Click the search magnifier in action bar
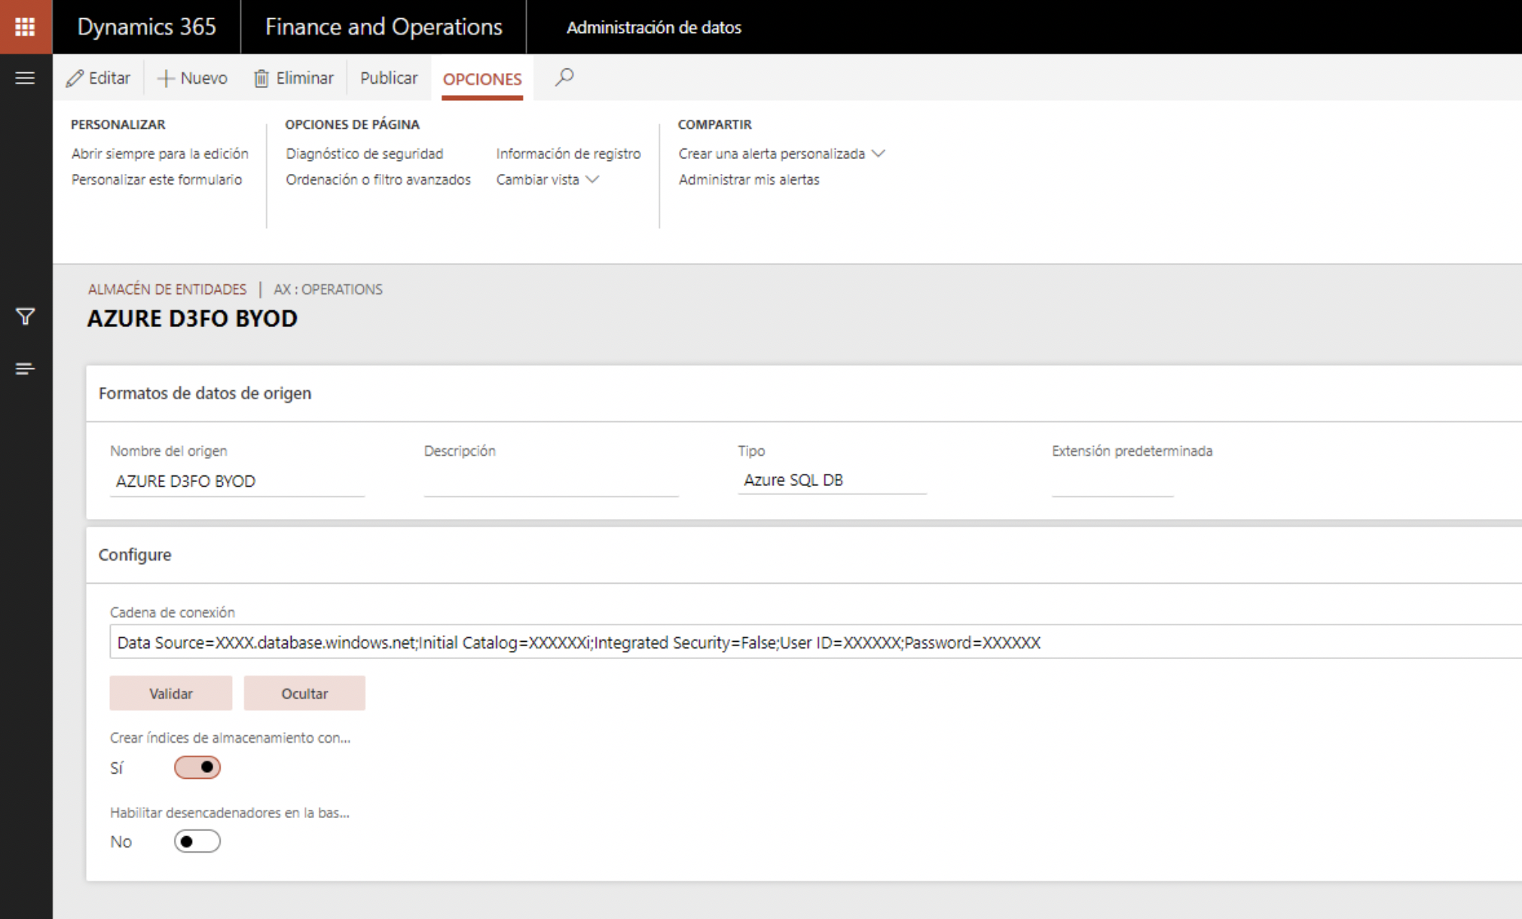The width and height of the screenshot is (1522, 919). click(564, 78)
